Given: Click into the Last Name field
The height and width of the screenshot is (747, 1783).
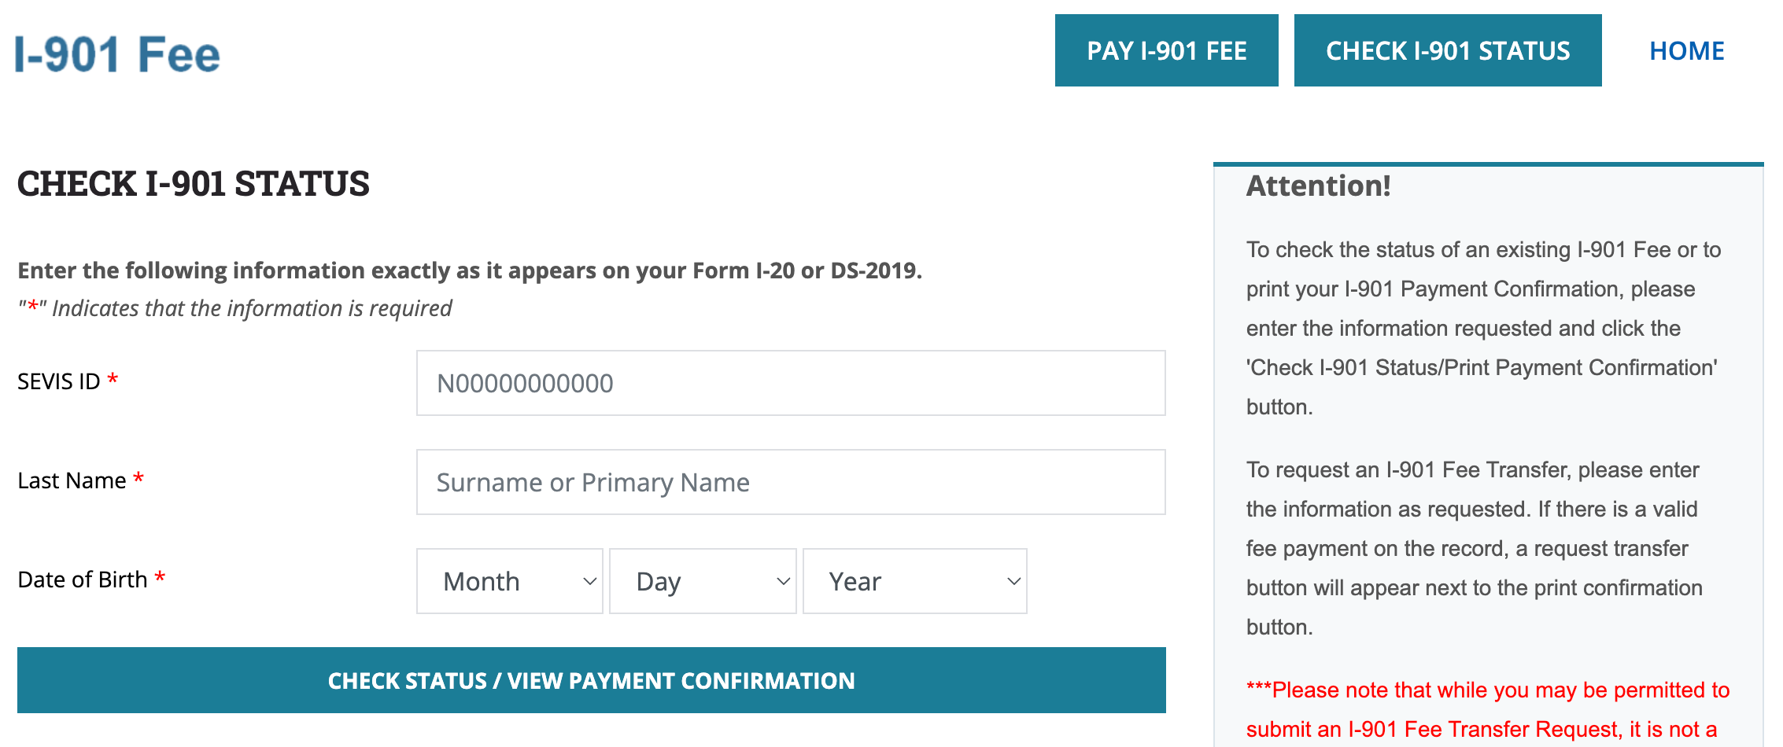Looking at the screenshot, I should pyautogui.click(x=791, y=482).
